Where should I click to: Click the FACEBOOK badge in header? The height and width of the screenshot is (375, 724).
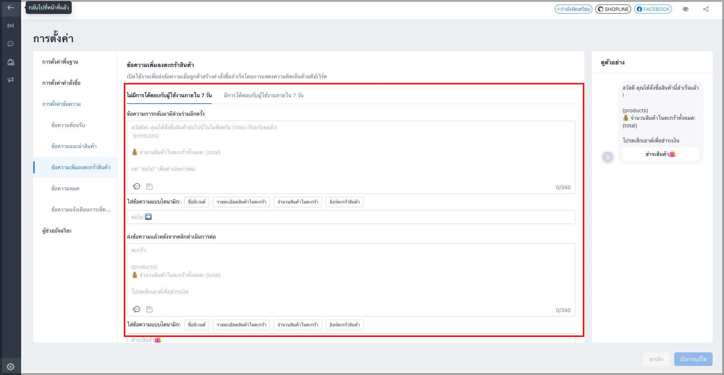click(x=653, y=9)
